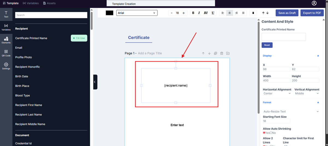Select No for Allow Auto Shrinking

(271, 133)
